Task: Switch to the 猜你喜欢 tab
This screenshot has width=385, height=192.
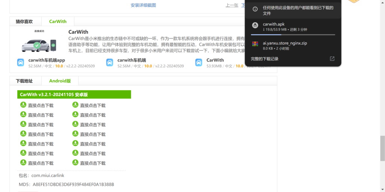Action: (24, 21)
